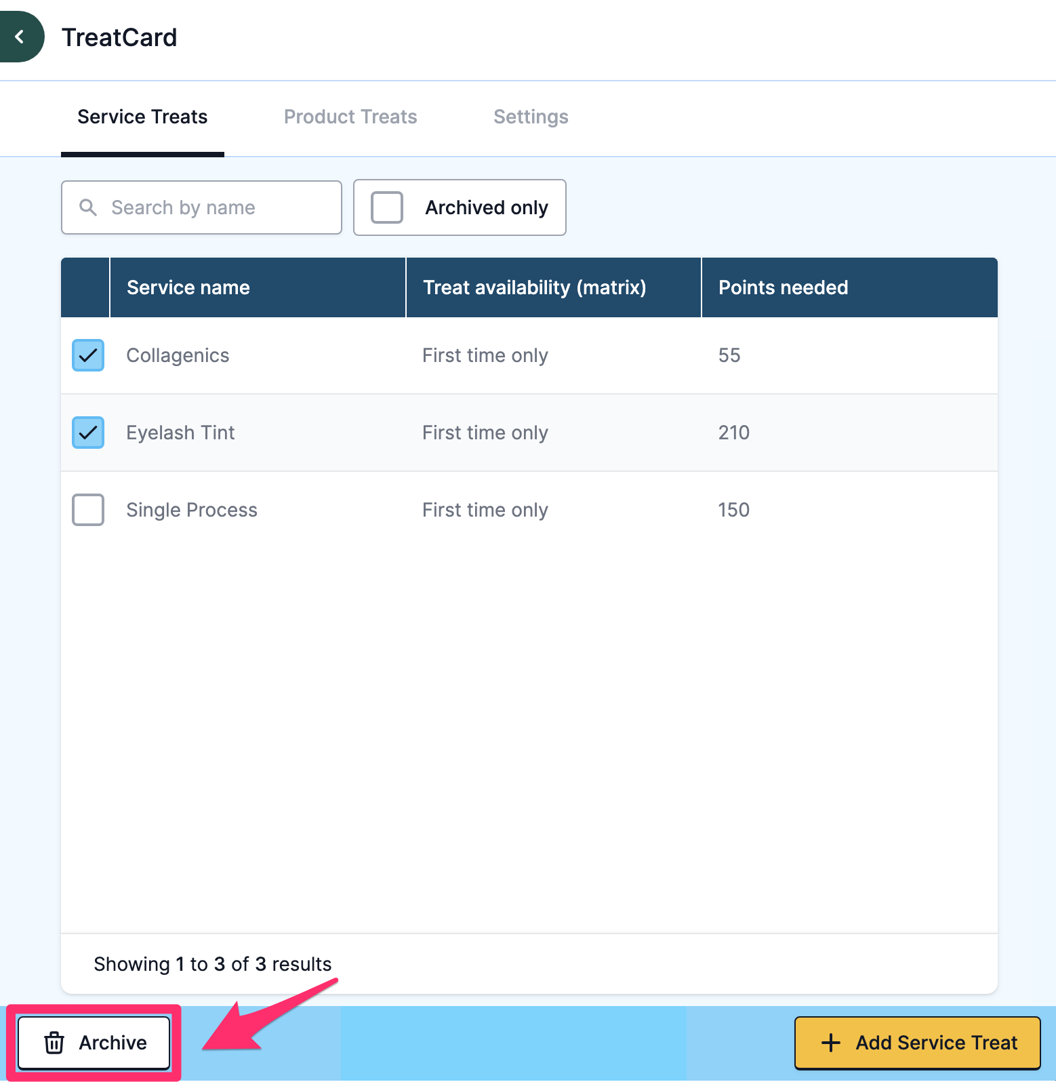1056x1082 pixels.
Task: Focus the Search by name field
Action: tap(201, 207)
